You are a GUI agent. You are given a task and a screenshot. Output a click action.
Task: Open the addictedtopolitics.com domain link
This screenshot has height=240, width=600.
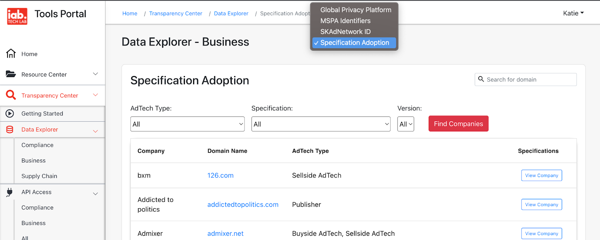[243, 204]
